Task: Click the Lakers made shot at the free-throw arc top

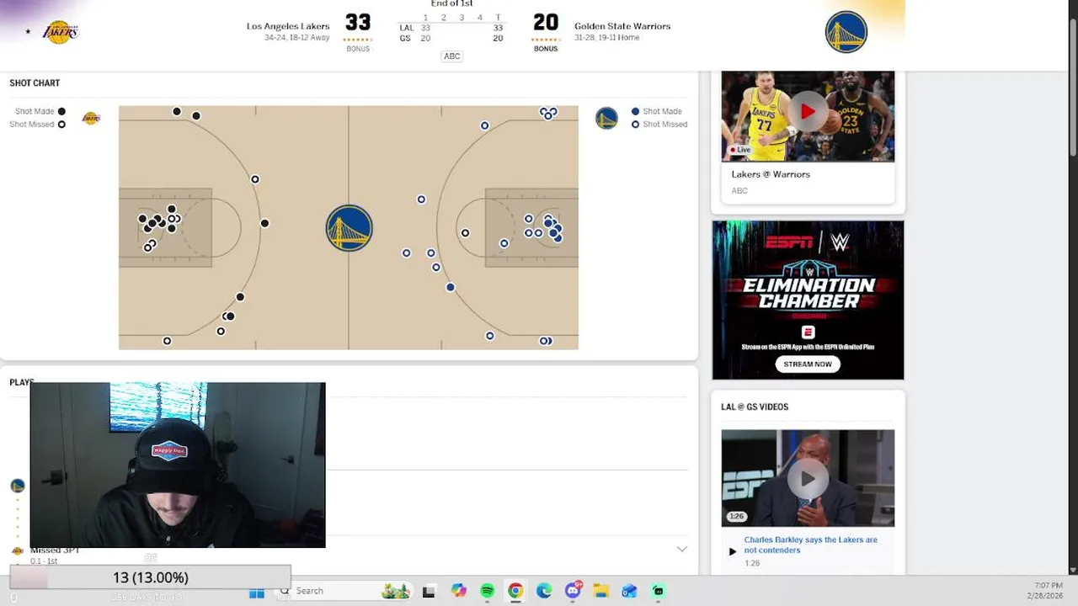Action: [264, 223]
